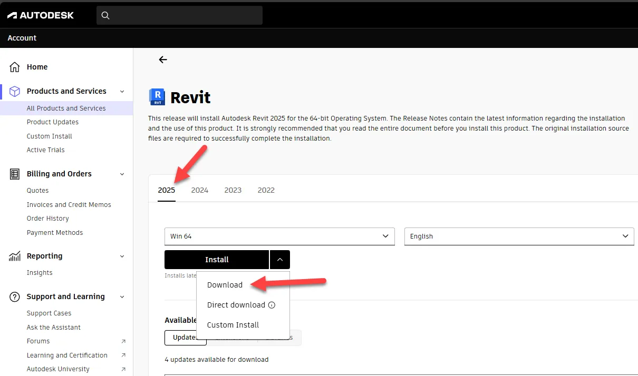The height and width of the screenshot is (376, 638).
Task: Open Invoices and Credit Memos
Action: 69,205
